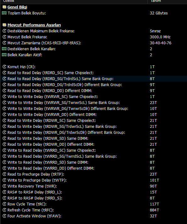Click the folder icon beside Genel Bilgi

point(4,7)
